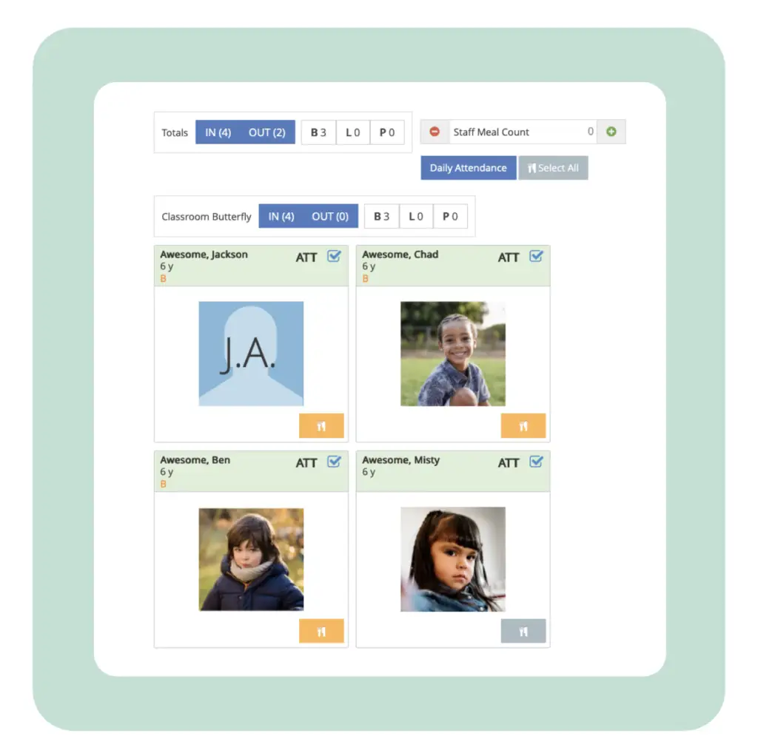Click the Select All meals button
758x756 pixels.
tap(553, 168)
